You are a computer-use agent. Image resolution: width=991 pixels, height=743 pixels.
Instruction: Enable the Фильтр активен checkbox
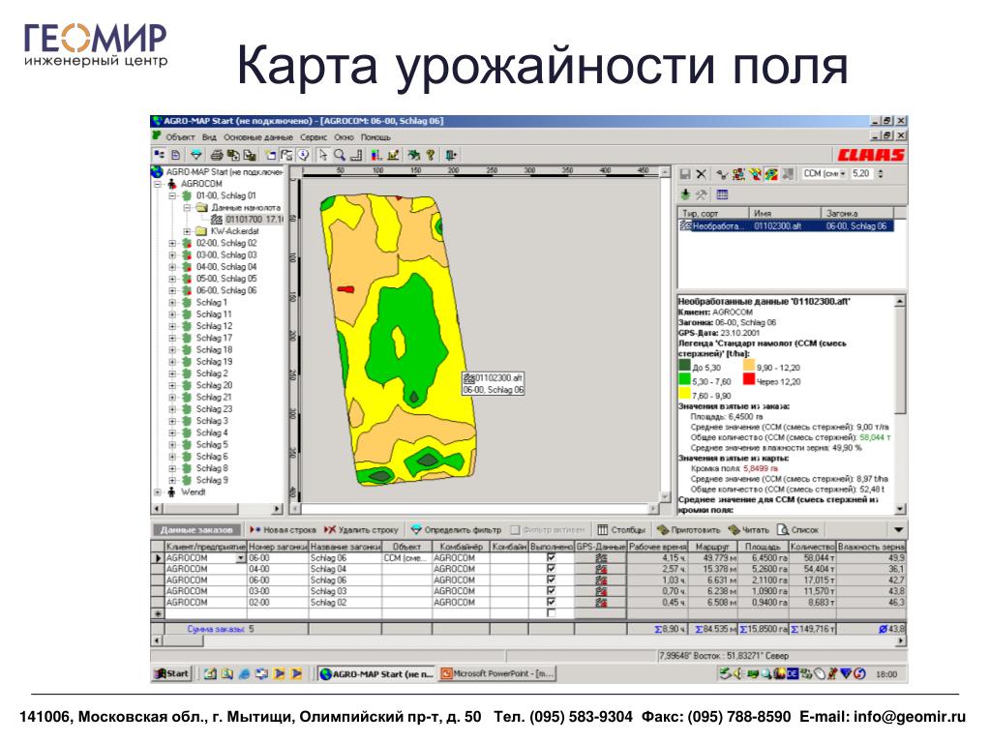point(515,529)
